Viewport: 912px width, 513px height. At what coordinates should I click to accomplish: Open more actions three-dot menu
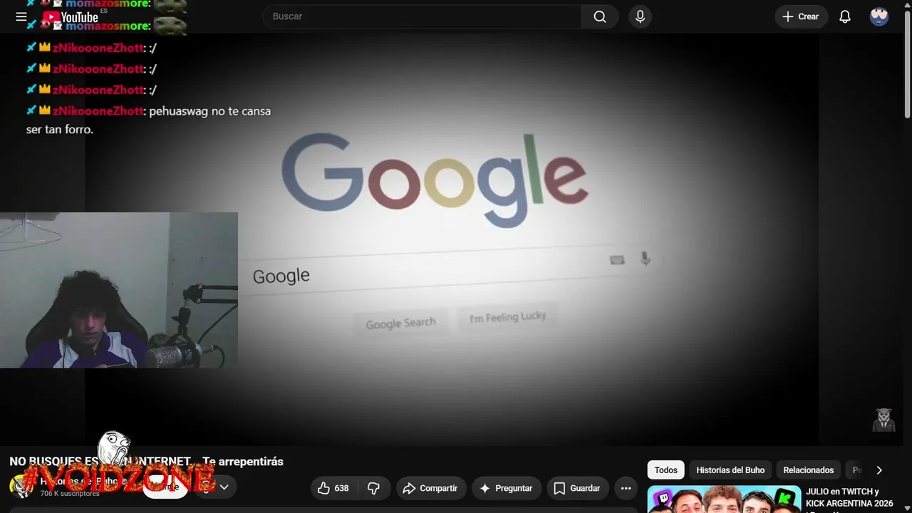626,488
